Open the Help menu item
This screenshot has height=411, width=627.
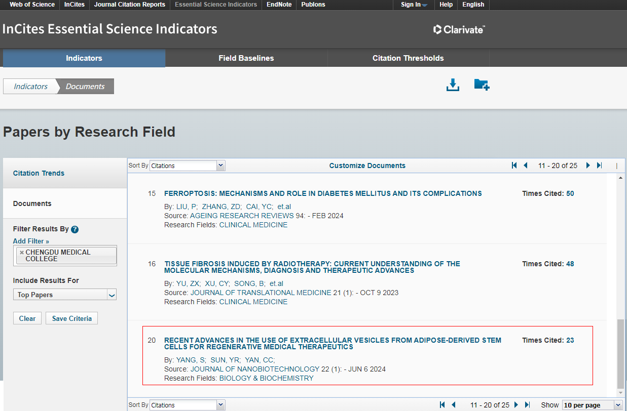446,5
